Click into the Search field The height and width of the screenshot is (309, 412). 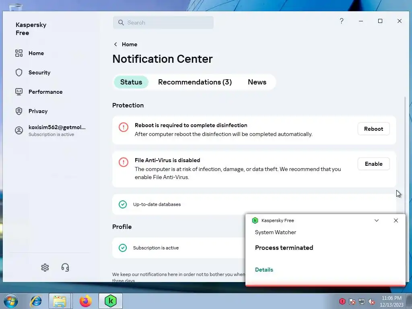coord(163,23)
